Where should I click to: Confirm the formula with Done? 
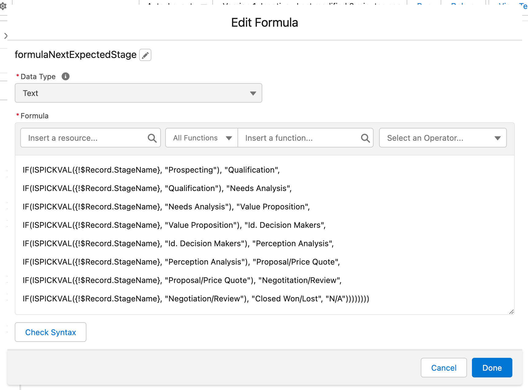click(x=492, y=368)
